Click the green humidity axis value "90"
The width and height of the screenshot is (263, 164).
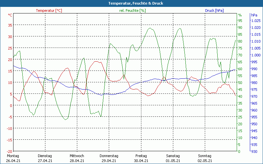click(x=240, y=28)
